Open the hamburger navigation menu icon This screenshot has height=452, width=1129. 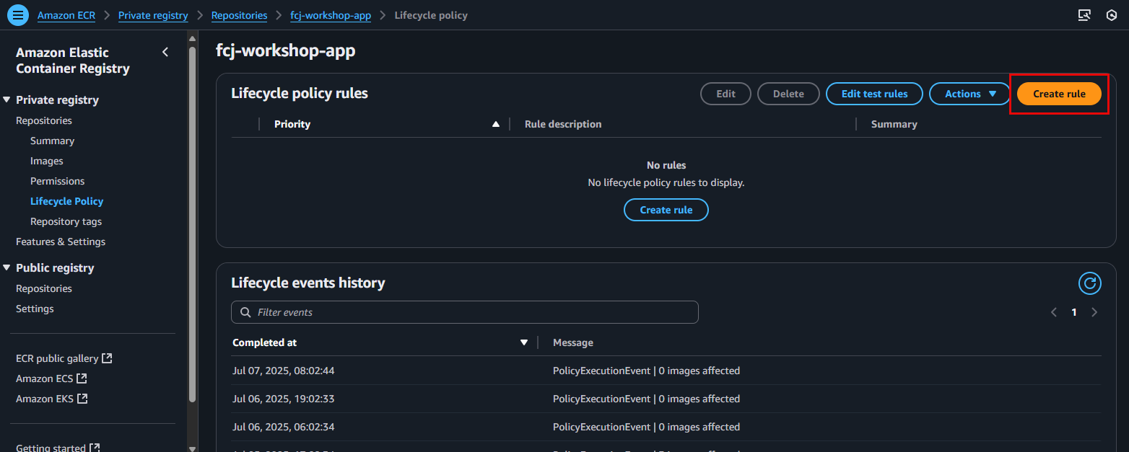(18, 15)
